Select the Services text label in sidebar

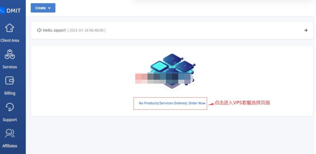pyautogui.click(x=10, y=67)
